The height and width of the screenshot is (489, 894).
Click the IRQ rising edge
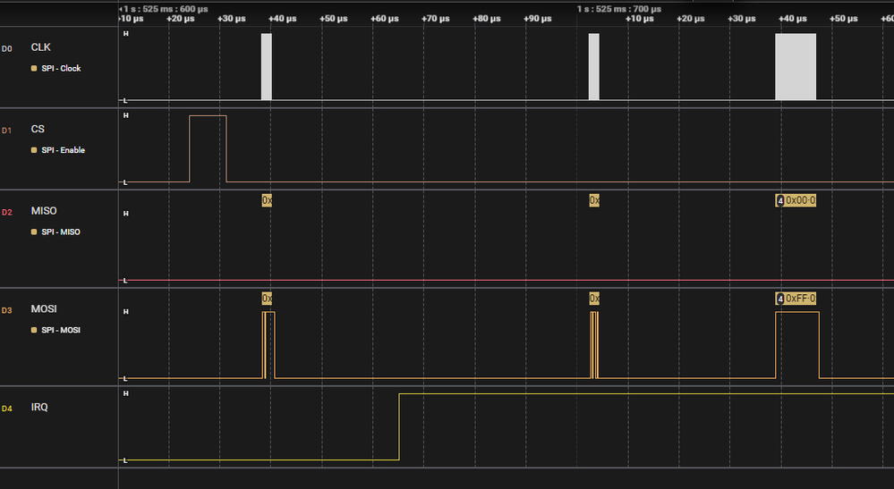[399, 426]
